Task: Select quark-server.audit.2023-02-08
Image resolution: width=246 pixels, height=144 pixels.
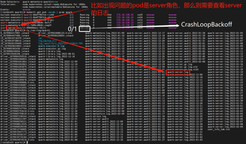Action: 186,62
